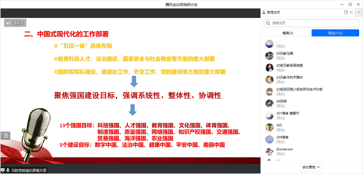363x174 pixels.
Task: Close the 管理成员 members panel
Action: [351, 12]
